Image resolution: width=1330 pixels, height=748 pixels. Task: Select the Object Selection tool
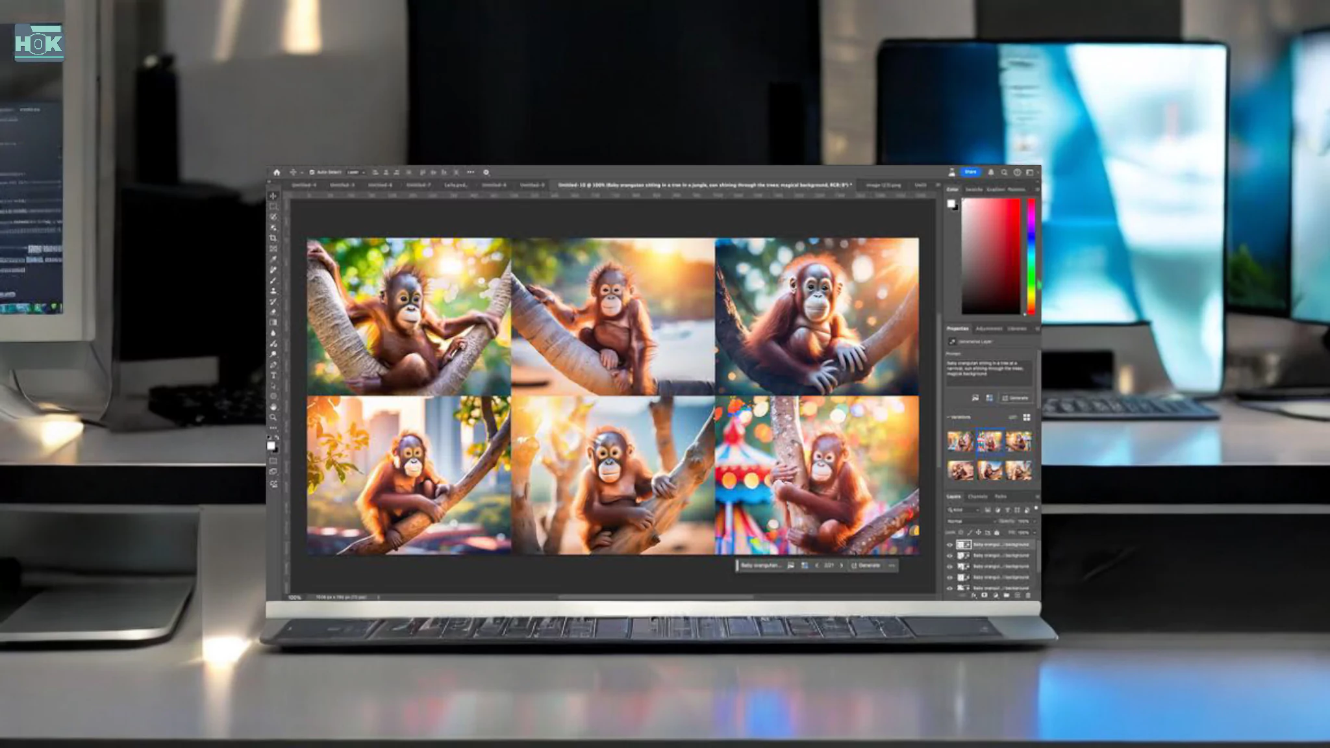click(273, 228)
